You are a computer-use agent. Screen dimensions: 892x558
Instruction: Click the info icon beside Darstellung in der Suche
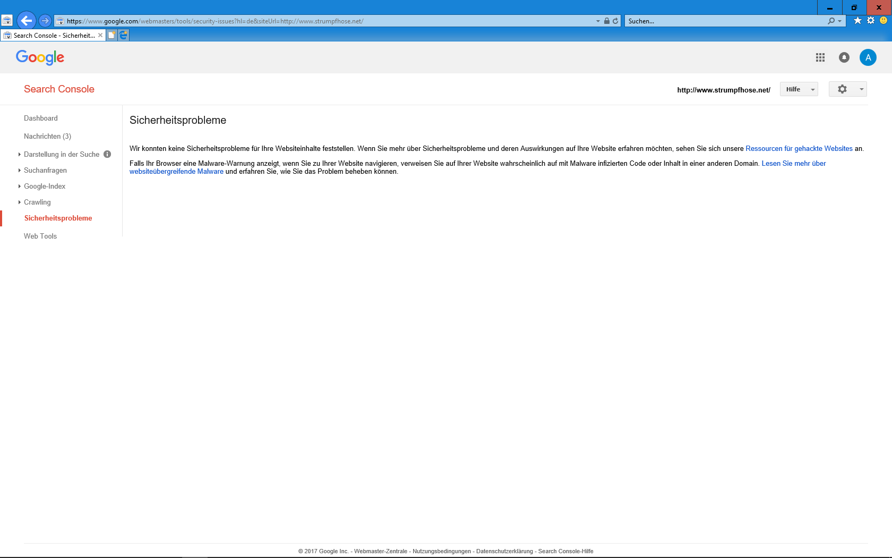click(x=107, y=154)
